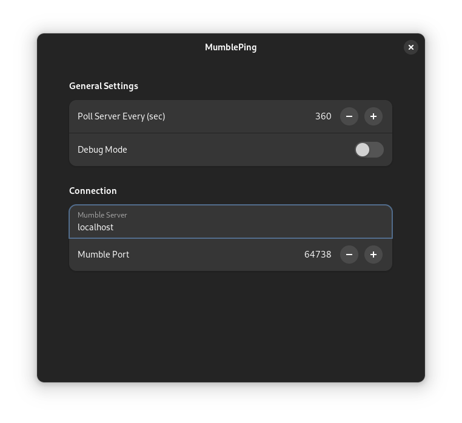Focus the Mumble Server localhost field
462x423 pixels.
pyautogui.click(x=231, y=222)
